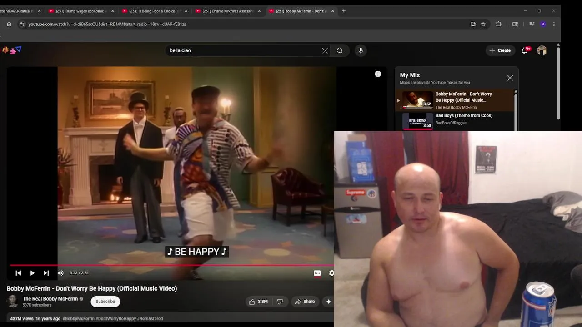
Task: Select Don't Worry Be Happy in My Mix
Action: pos(456,100)
